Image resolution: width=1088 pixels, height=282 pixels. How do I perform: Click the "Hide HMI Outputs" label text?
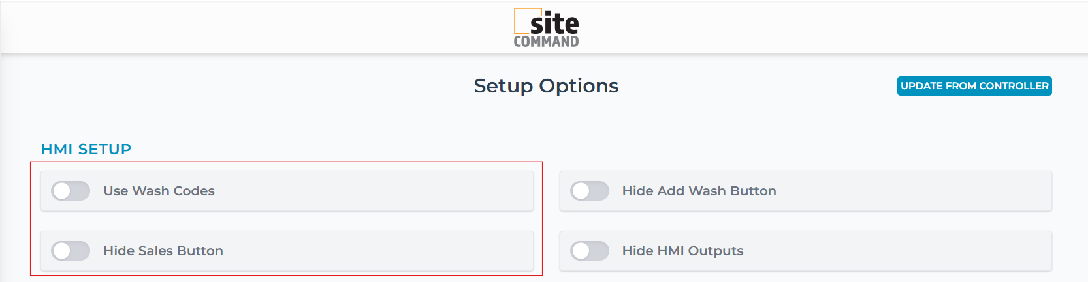682,251
